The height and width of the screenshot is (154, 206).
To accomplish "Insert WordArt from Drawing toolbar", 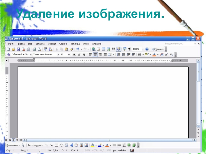I will tap(71, 145).
